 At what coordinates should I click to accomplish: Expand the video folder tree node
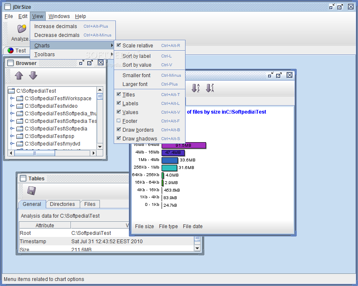(12, 106)
